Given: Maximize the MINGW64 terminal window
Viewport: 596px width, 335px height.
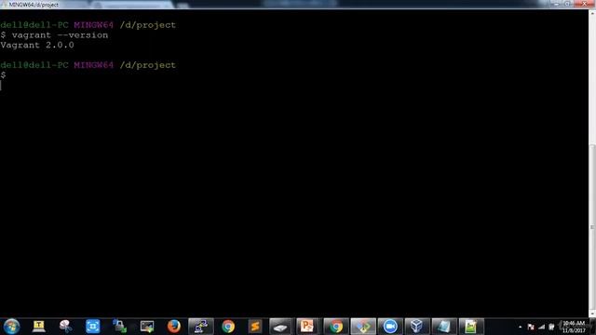Looking at the screenshot, I should pyautogui.click(x=567, y=4).
